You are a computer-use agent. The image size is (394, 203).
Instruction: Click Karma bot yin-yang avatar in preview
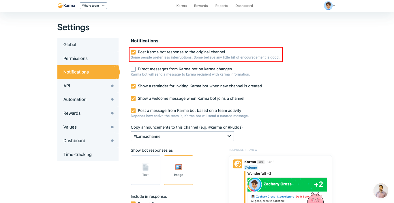click(238, 164)
